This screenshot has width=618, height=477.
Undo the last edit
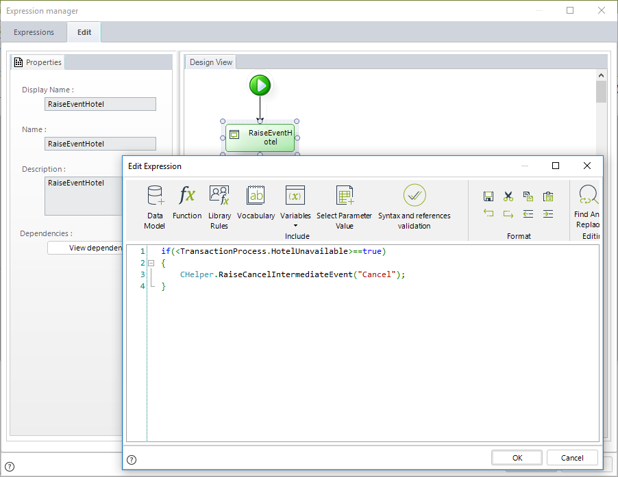[x=489, y=214]
